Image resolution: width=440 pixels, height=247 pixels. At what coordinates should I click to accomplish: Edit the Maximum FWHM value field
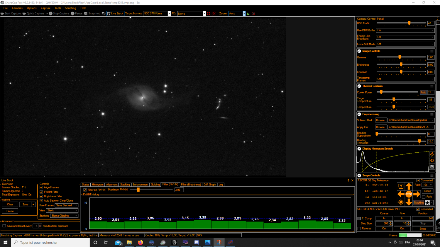tap(179, 190)
